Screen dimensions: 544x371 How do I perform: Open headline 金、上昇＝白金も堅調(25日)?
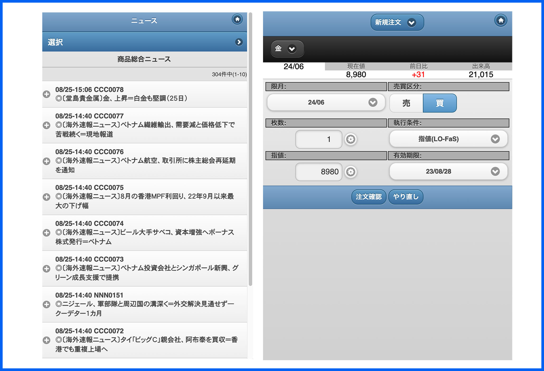click(121, 99)
